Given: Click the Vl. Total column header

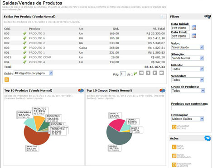Looking at the screenshot, I should [159, 28].
